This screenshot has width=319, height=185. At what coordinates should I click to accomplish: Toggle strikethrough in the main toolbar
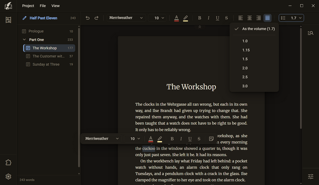click(226, 18)
